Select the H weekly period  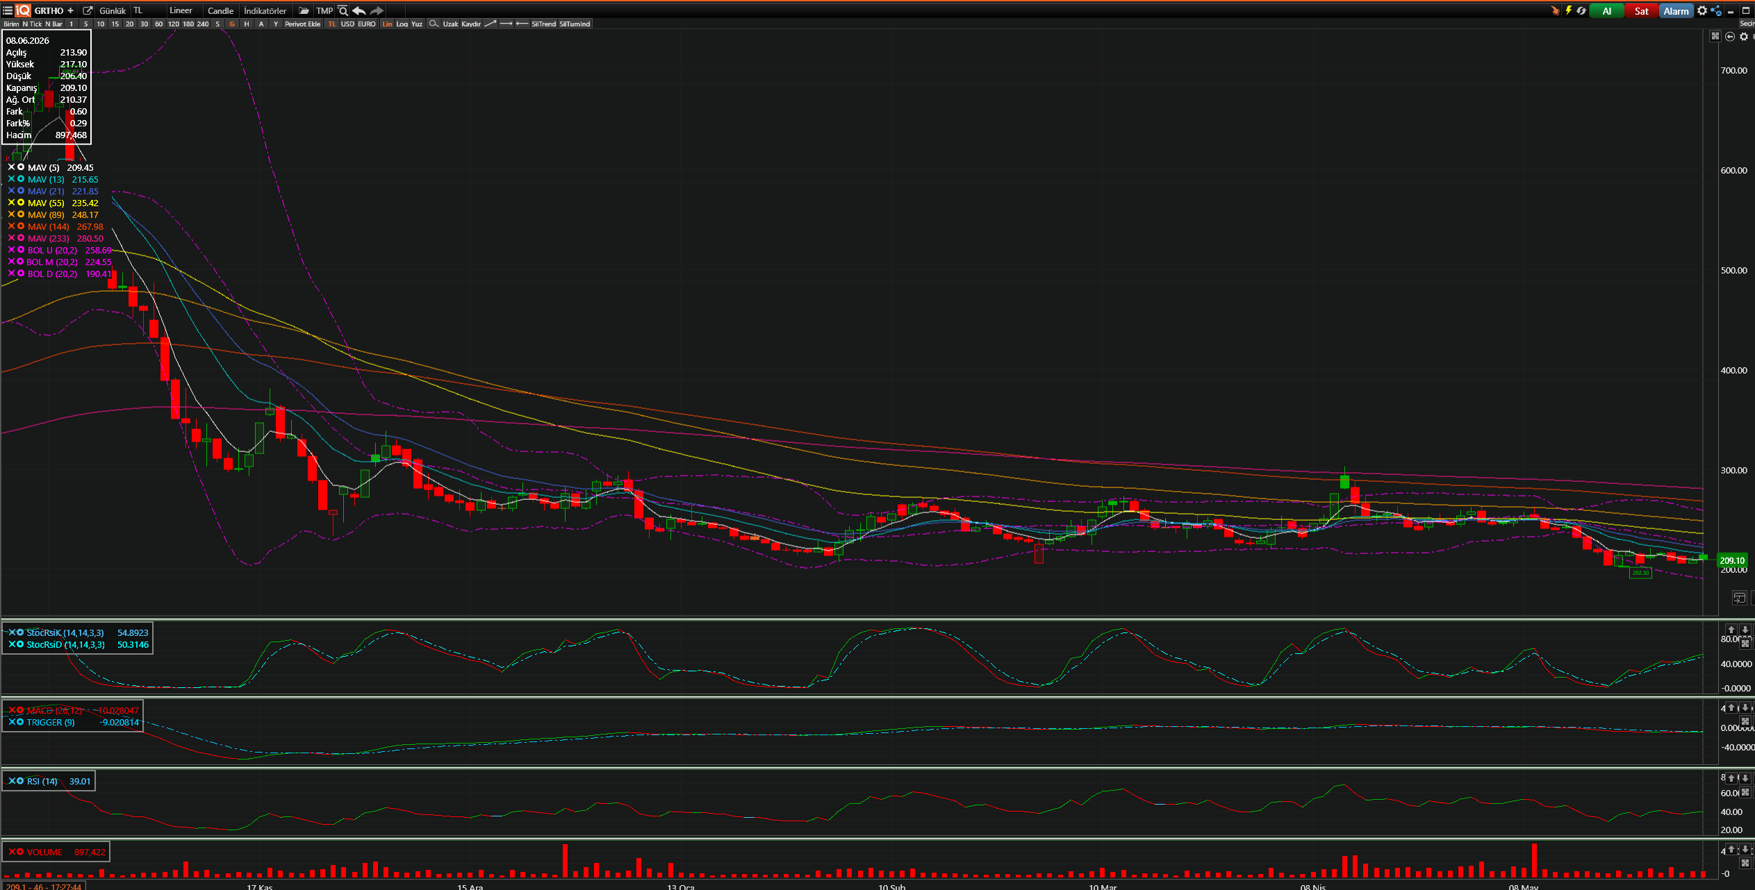[247, 24]
